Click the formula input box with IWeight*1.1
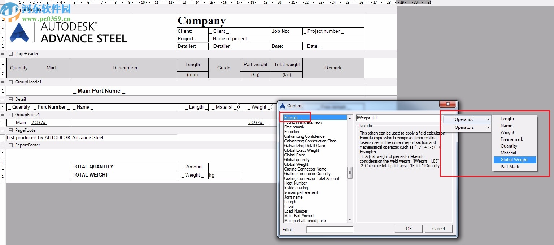The height and width of the screenshot is (245, 554). coord(397,118)
